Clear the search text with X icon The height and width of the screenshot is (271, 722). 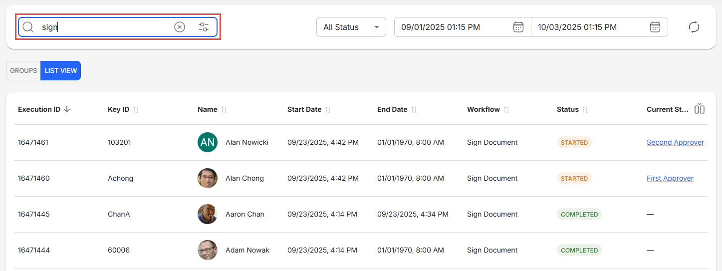(180, 27)
